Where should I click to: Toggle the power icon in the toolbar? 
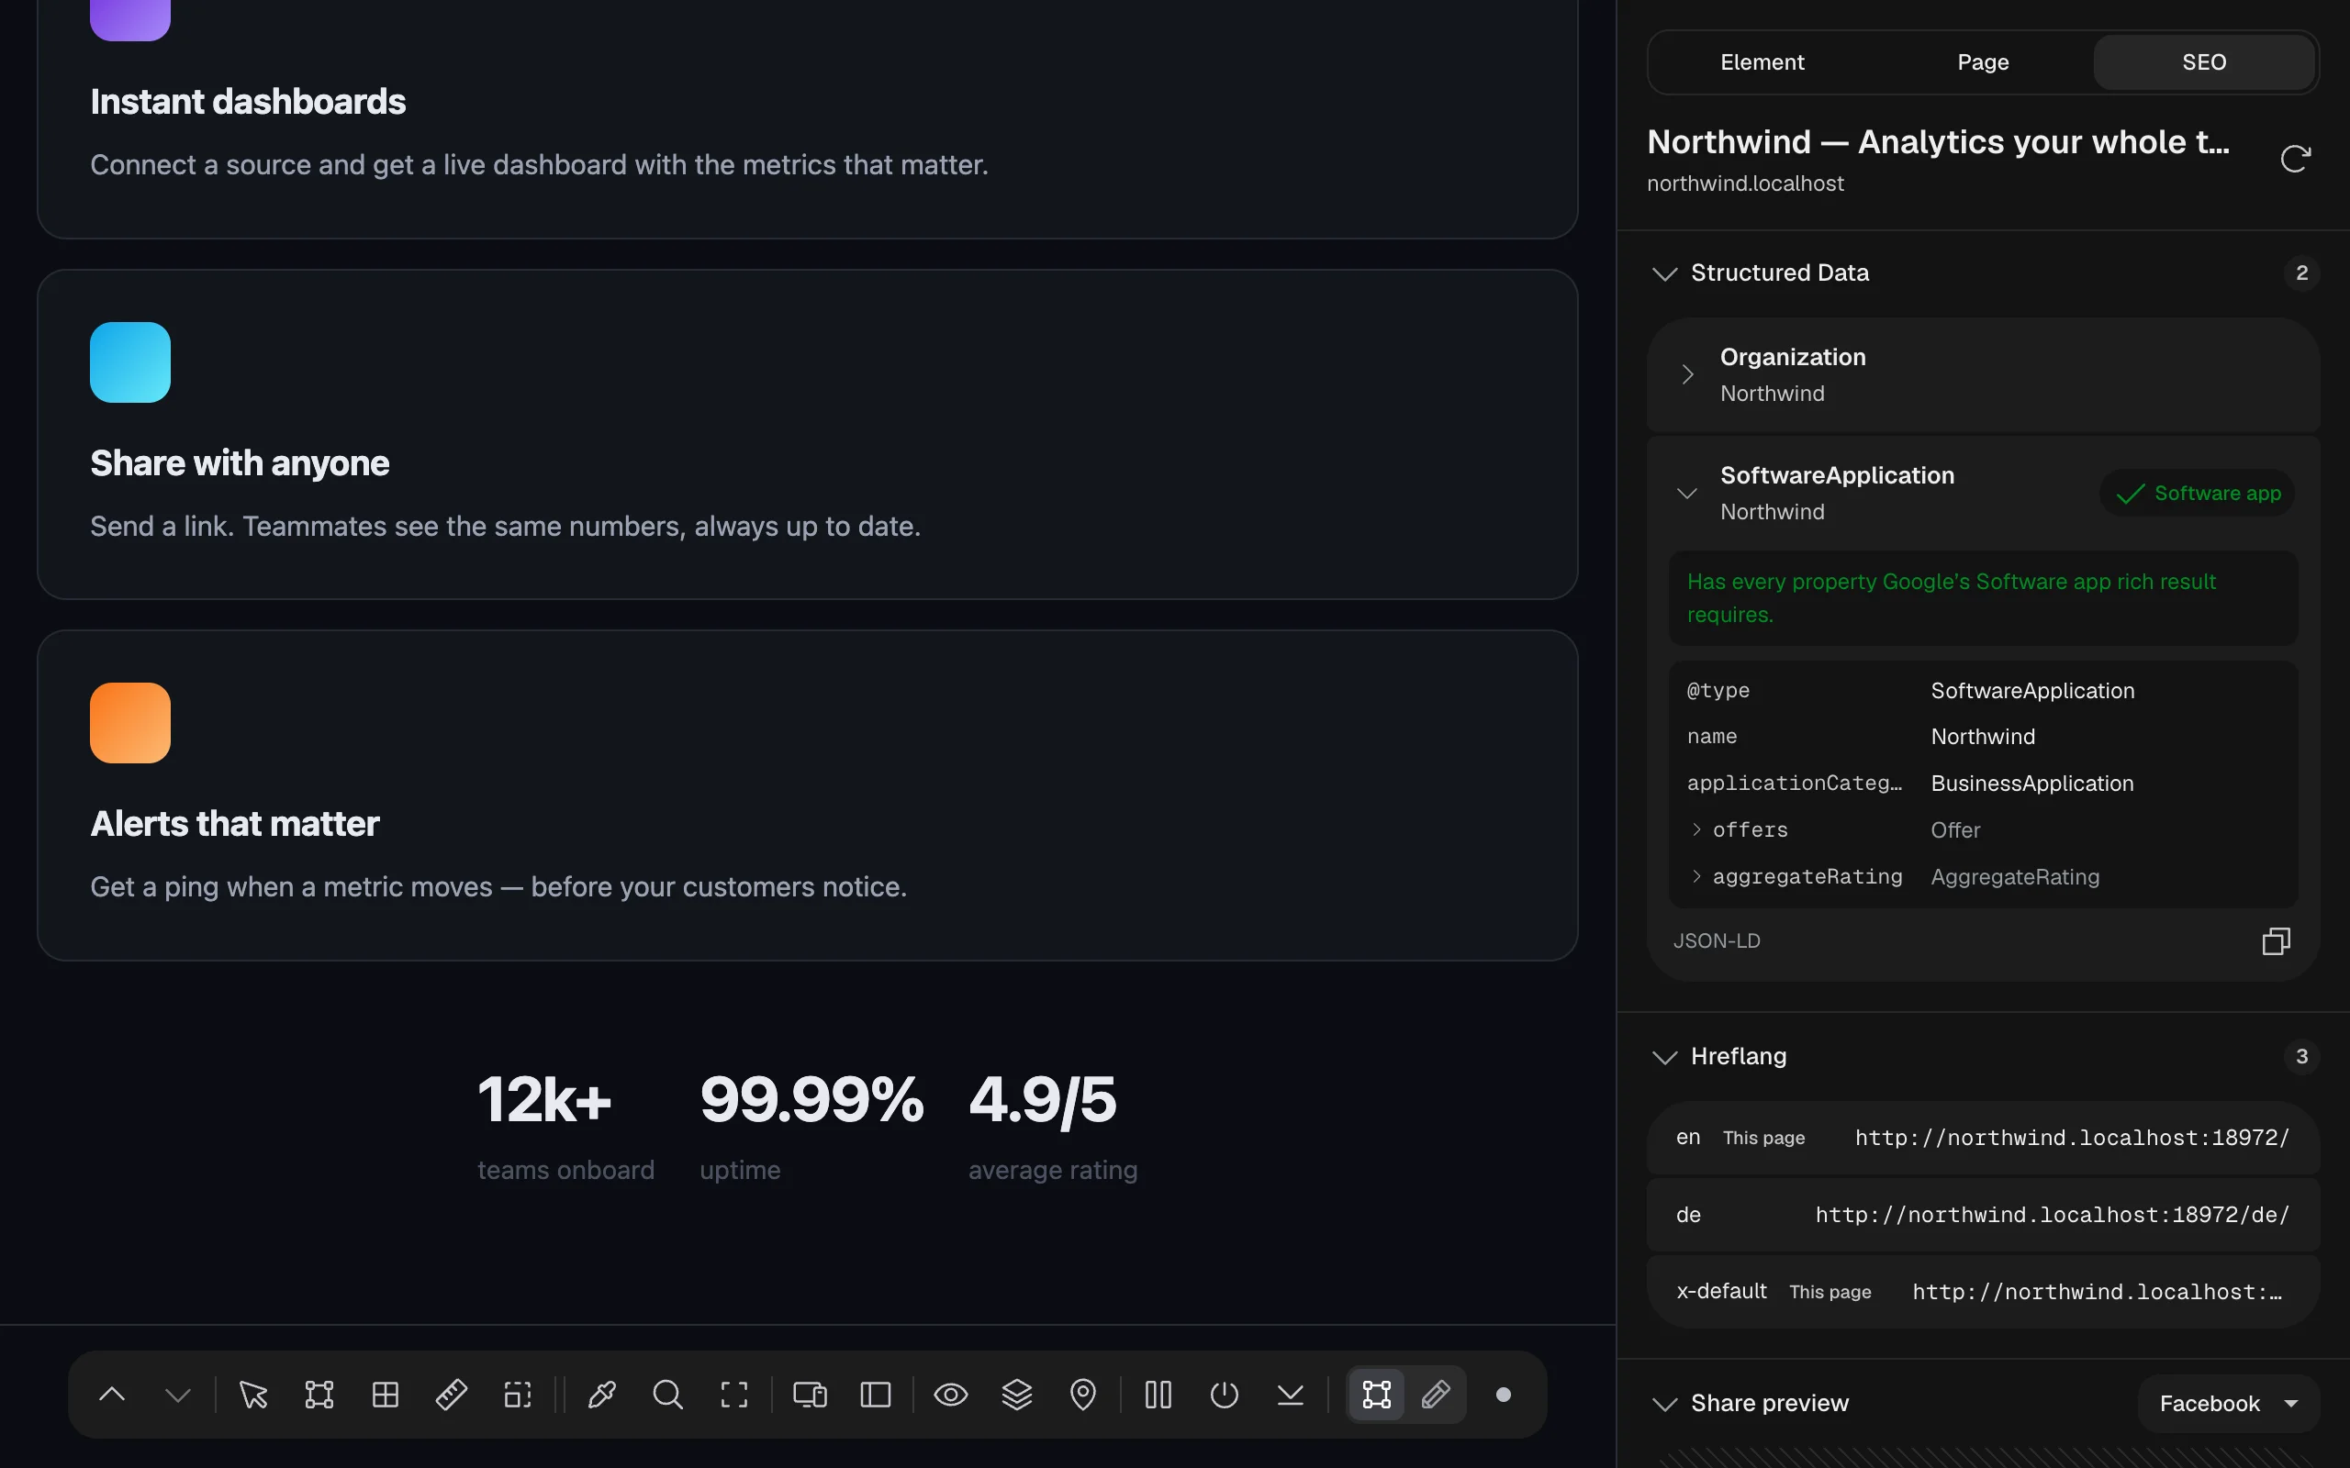pos(1225,1396)
